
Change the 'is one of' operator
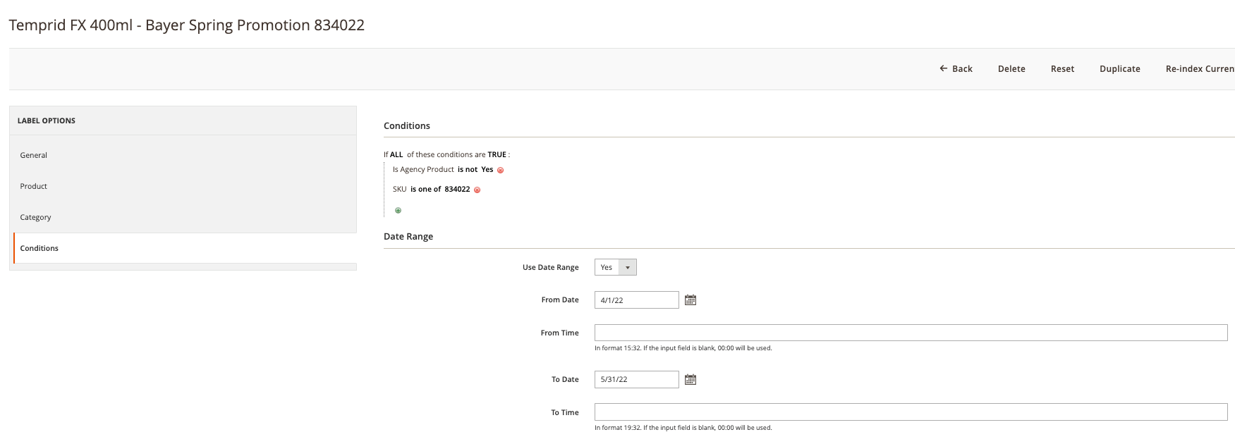pos(426,190)
